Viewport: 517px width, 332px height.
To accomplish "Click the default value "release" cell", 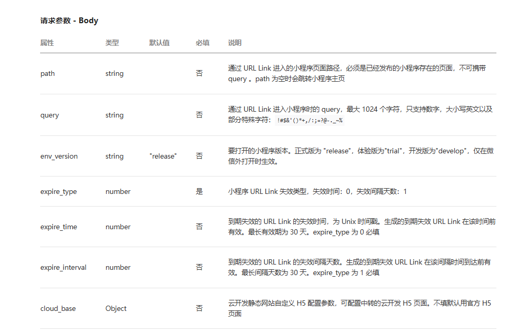I will (x=163, y=156).
